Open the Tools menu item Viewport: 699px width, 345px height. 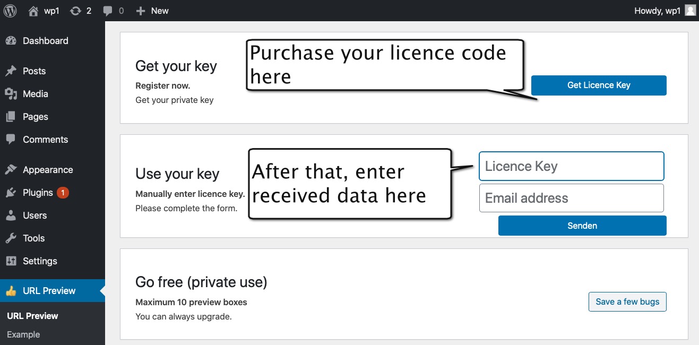tap(34, 238)
